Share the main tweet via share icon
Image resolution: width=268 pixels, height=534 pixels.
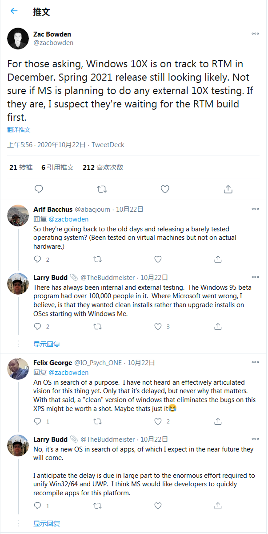pos(228,189)
